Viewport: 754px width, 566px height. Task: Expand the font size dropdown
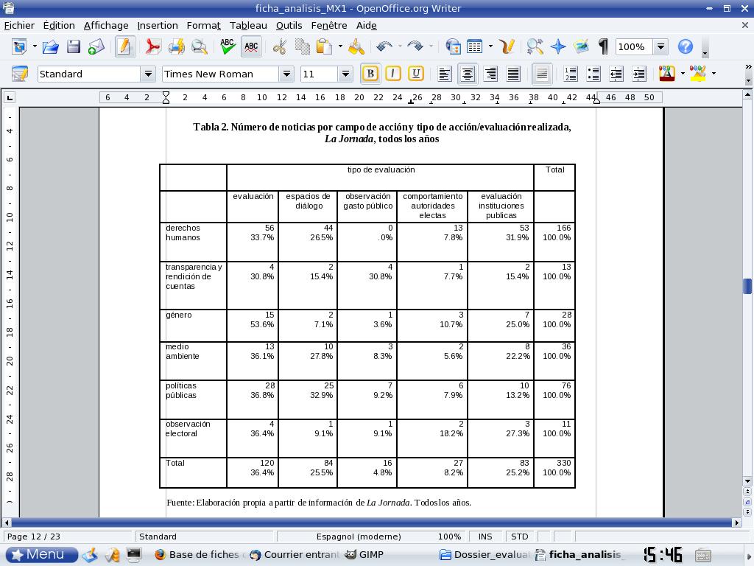point(345,74)
